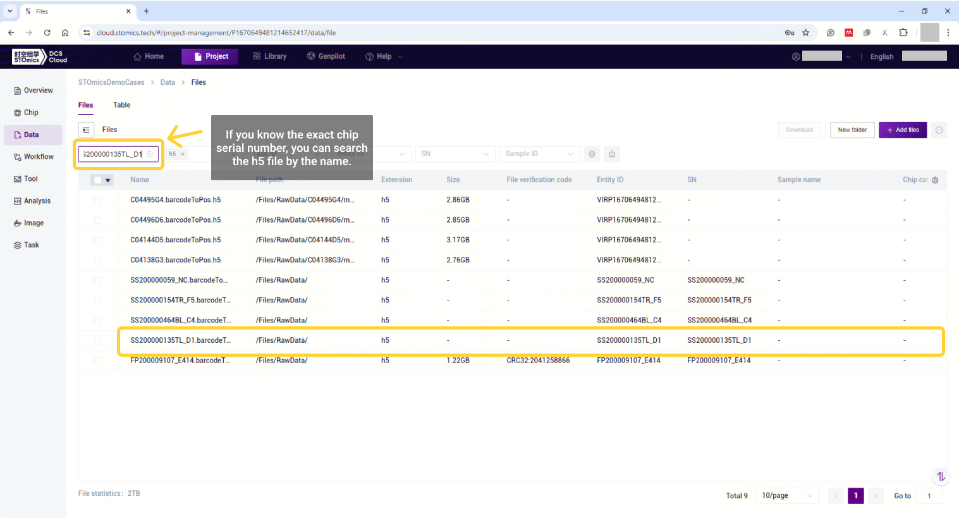959x518 pixels.
Task: Open the Library menu in top navigation
Action: pos(270,56)
